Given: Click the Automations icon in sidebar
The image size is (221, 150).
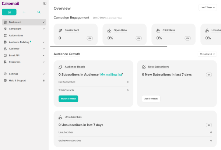Looking at the screenshot, I should point(5,35).
